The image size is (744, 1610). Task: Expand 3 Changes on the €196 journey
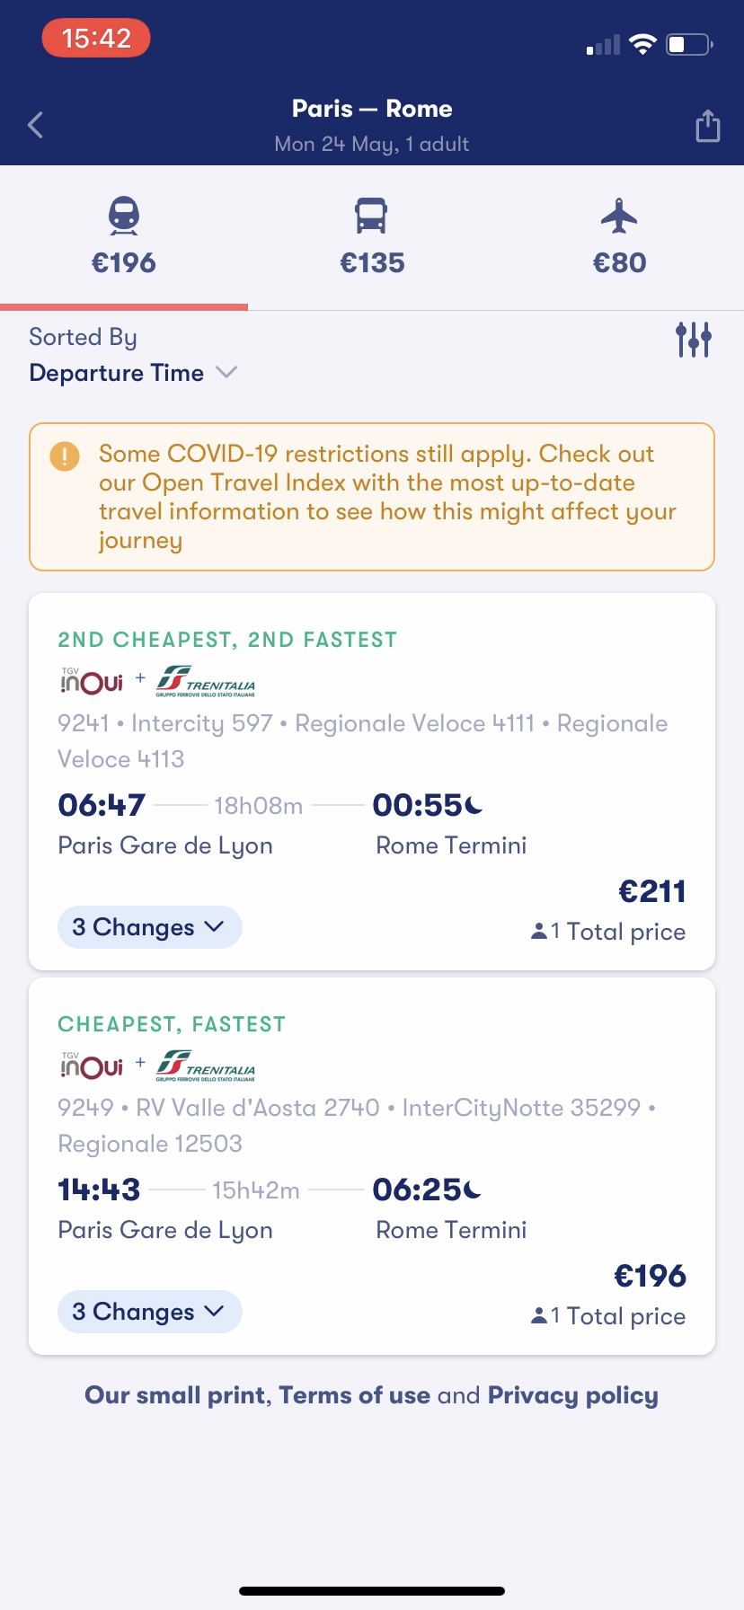[x=149, y=1312]
